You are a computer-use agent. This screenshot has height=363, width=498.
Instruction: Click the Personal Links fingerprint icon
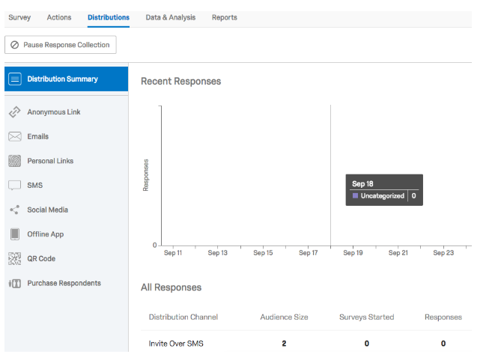pos(15,161)
